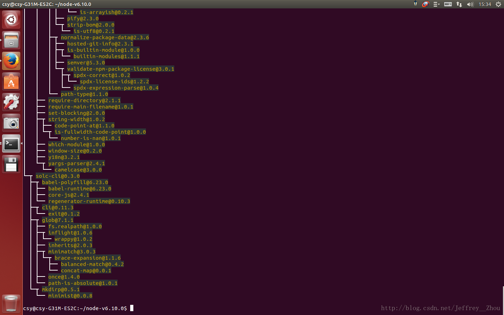
Task: Click mkdirp@0.5.1 entry
Action: [x=61, y=289]
